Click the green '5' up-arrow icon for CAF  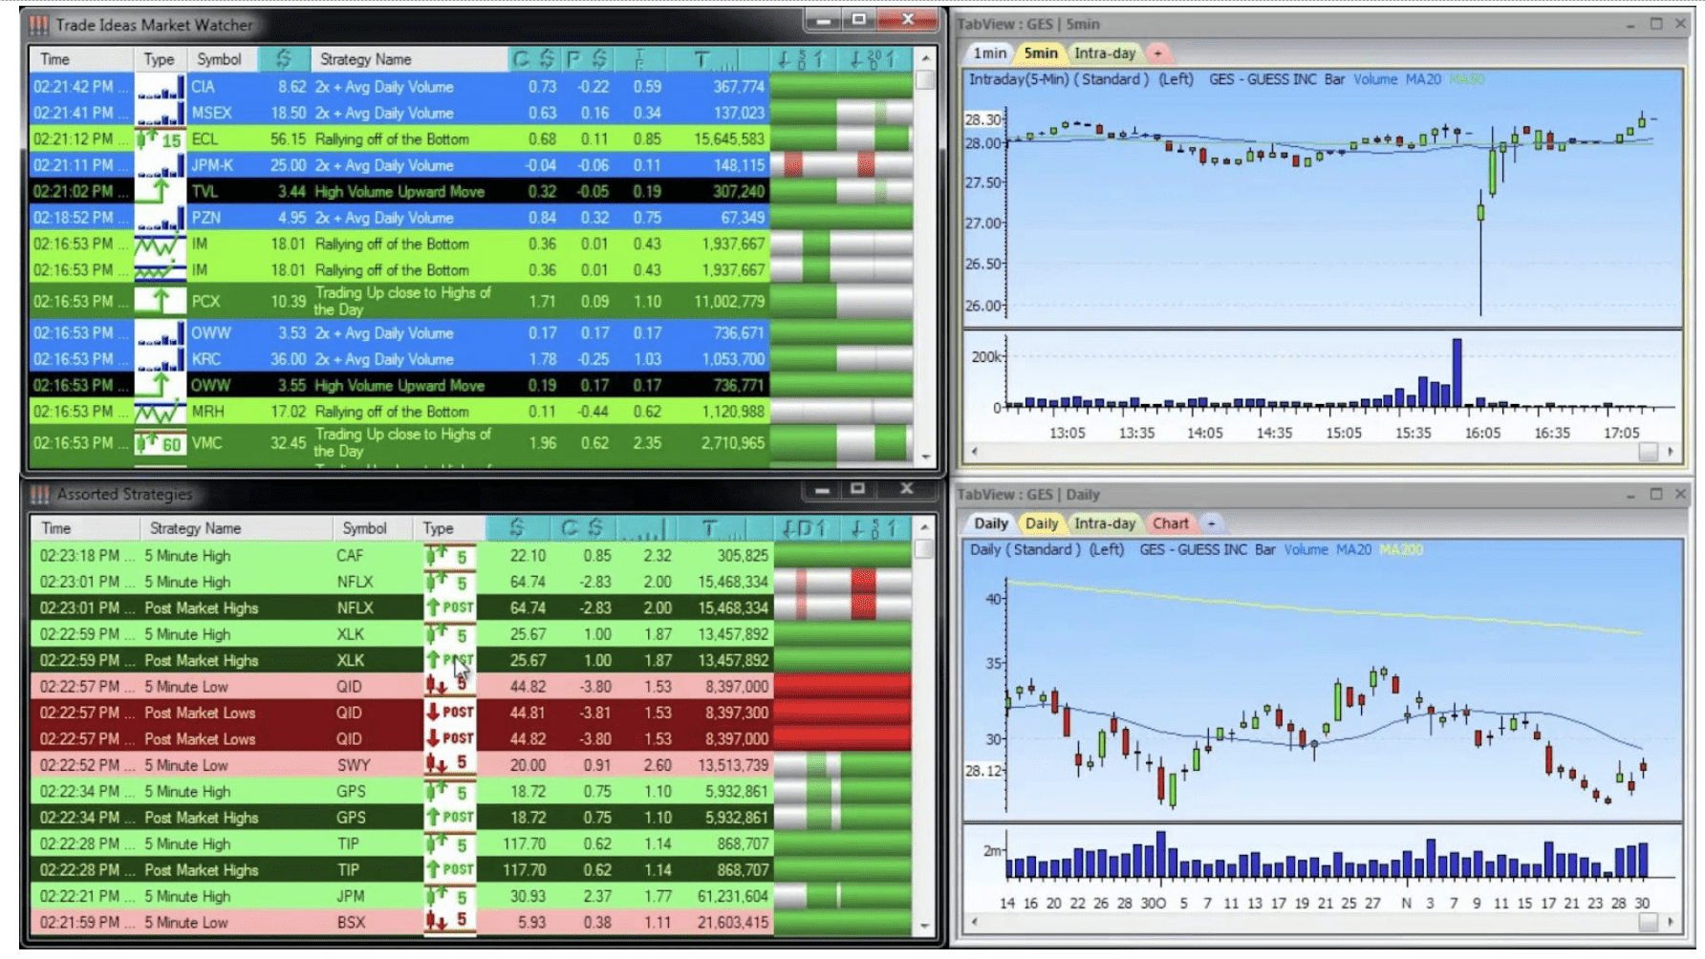449,555
